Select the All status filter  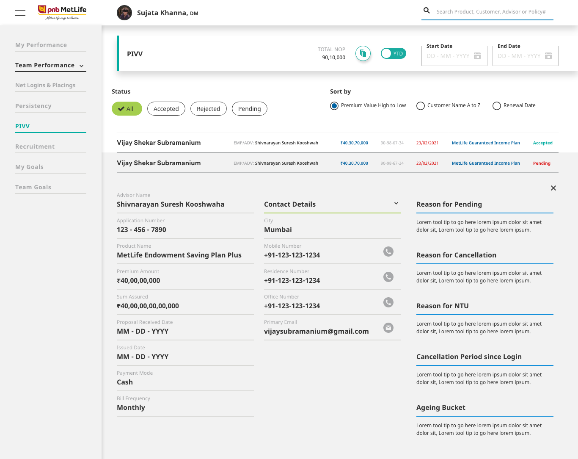click(x=127, y=108)
